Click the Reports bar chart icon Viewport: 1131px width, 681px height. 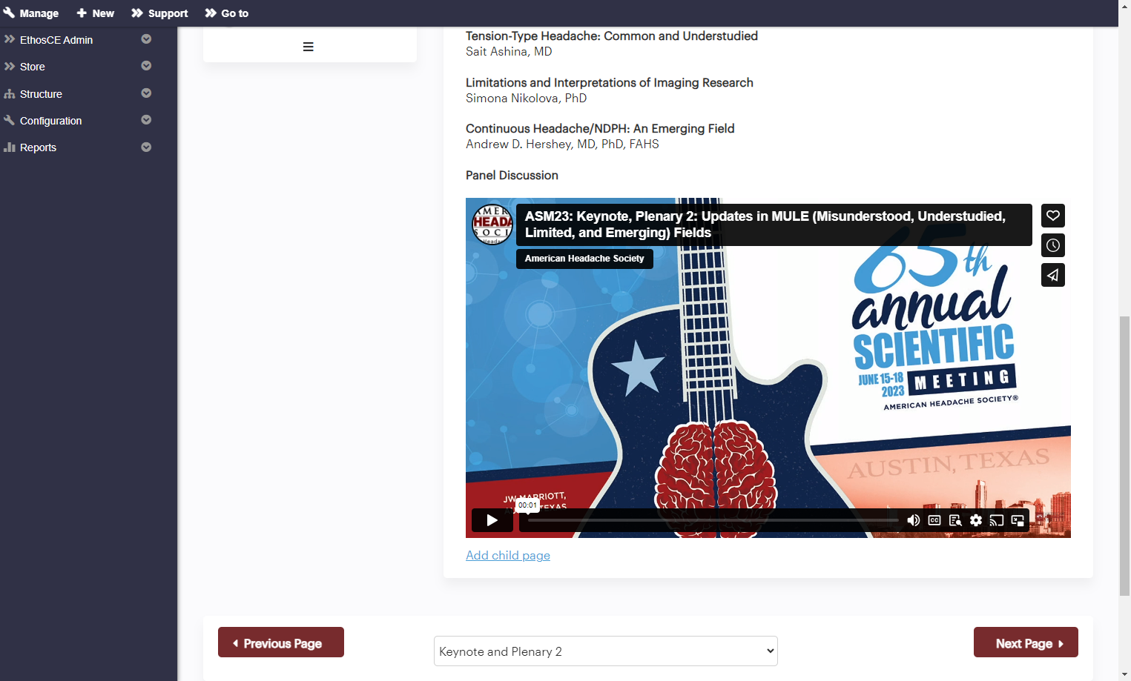click(10, 147)
